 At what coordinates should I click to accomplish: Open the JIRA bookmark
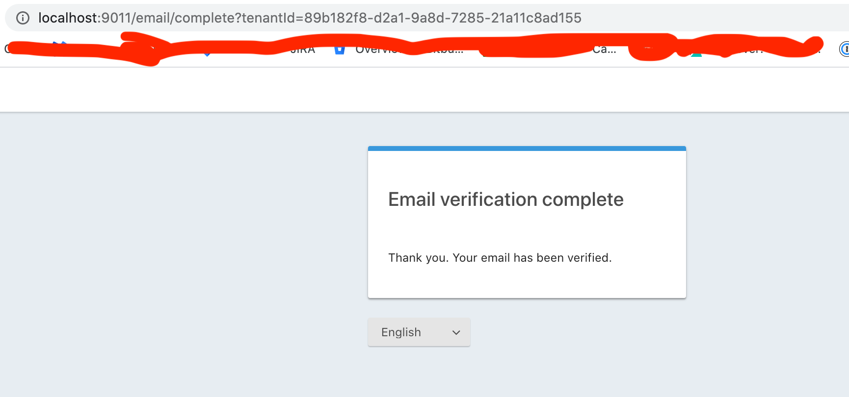click(x=302, y=49)
